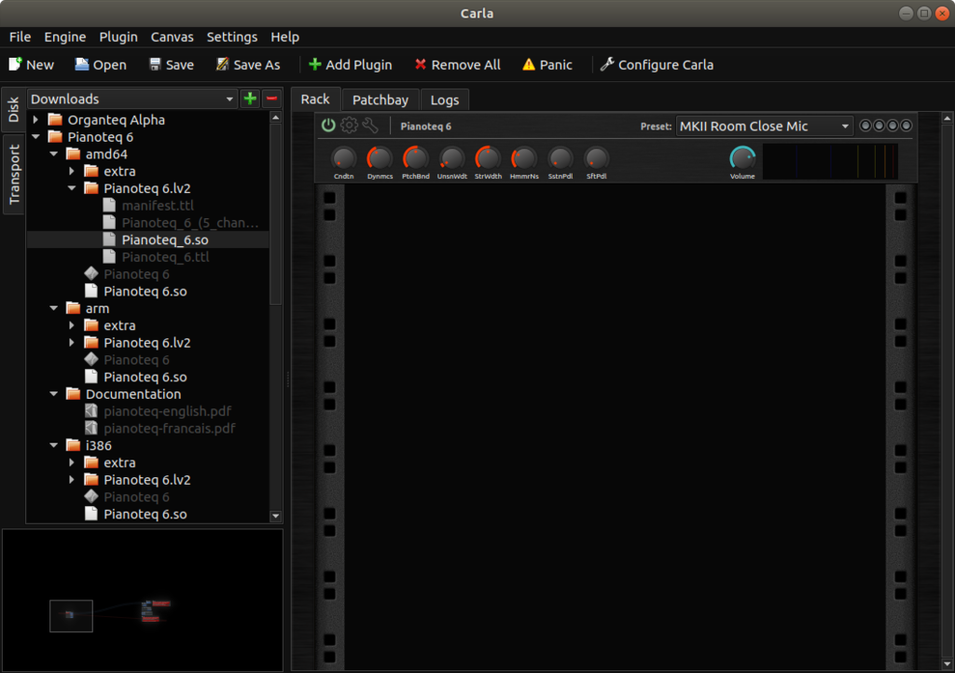Viewport: 955px width, 673px height.
Task: Select the Disk side tab
Action: (x=13, y=110)
